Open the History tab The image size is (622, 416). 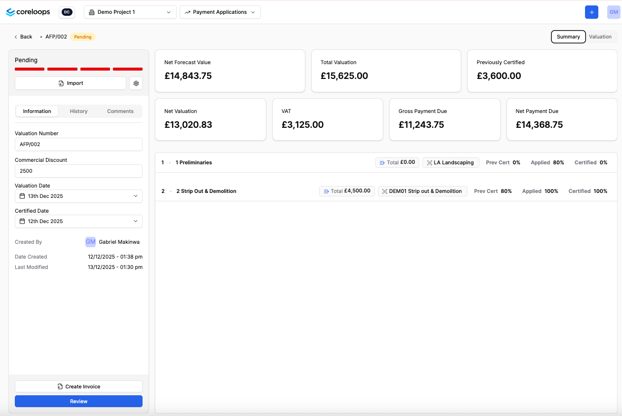coord(78,112)
